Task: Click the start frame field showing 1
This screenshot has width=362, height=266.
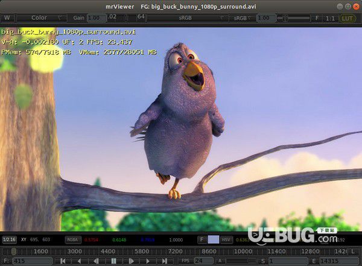Action: 288,261
